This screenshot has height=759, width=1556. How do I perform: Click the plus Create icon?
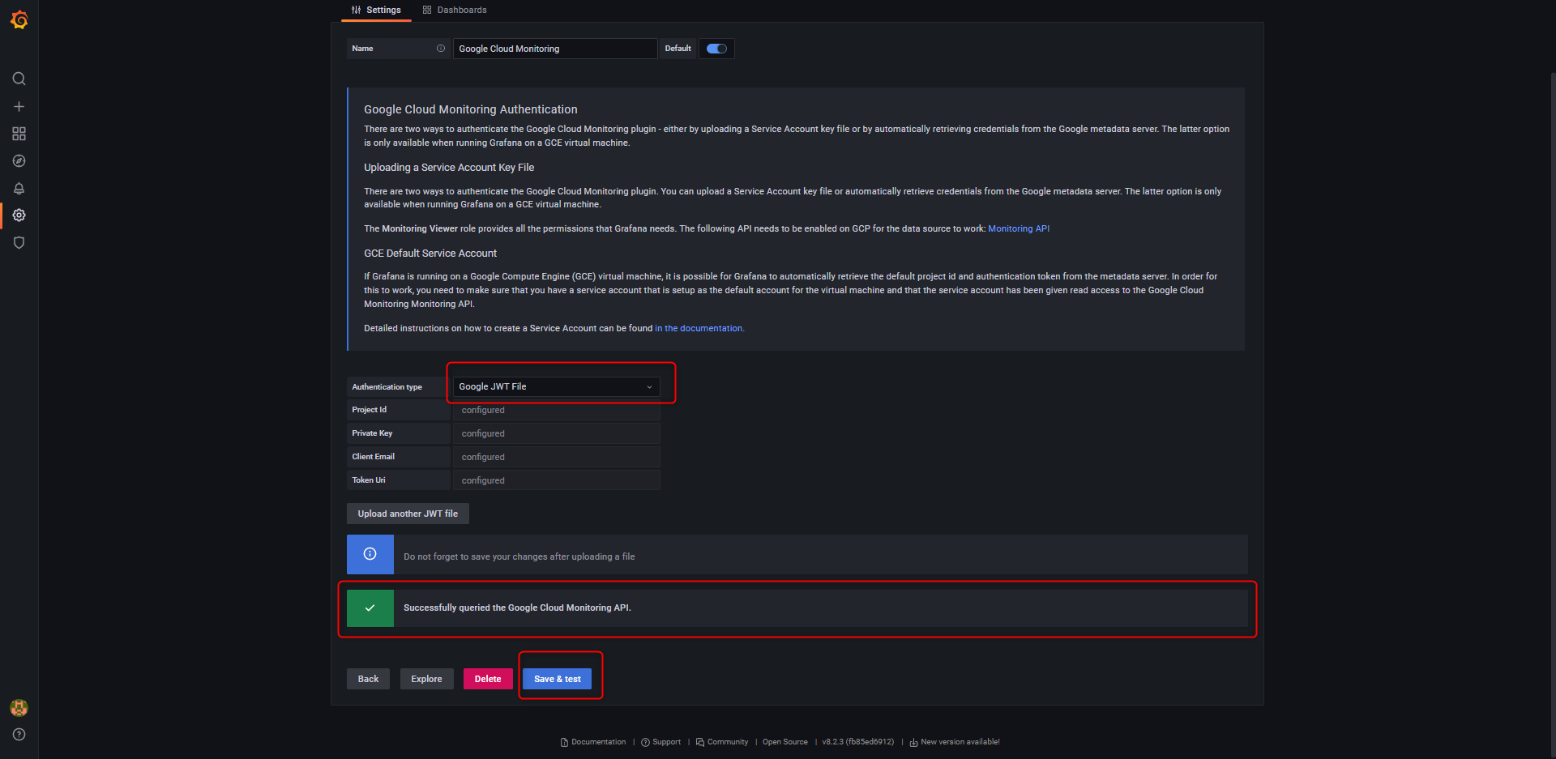click(x=19, y=106)
